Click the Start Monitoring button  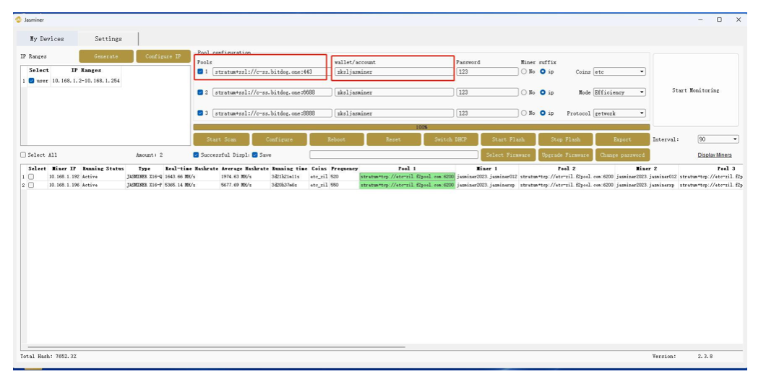[x=695, y=90]
